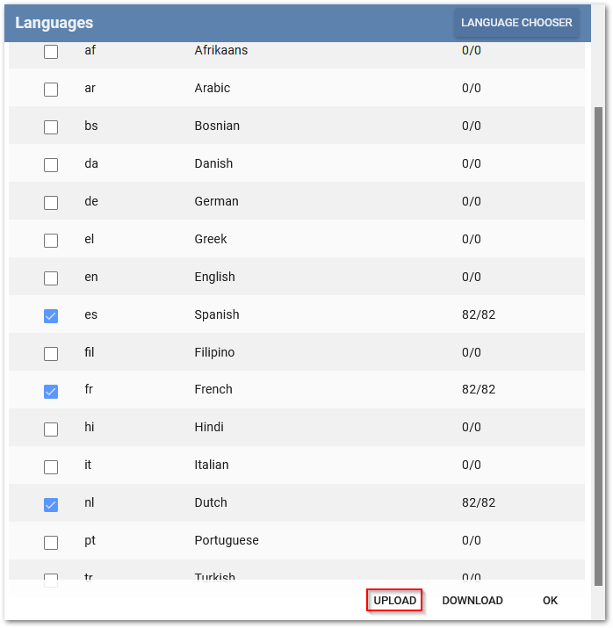Click the 'Italian' language name
Screen dimensions: 613x628
tap(212, 465)
